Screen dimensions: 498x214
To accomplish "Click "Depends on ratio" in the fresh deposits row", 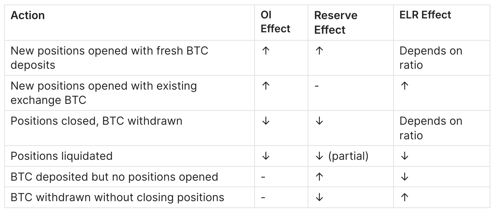I will point(431,58).
